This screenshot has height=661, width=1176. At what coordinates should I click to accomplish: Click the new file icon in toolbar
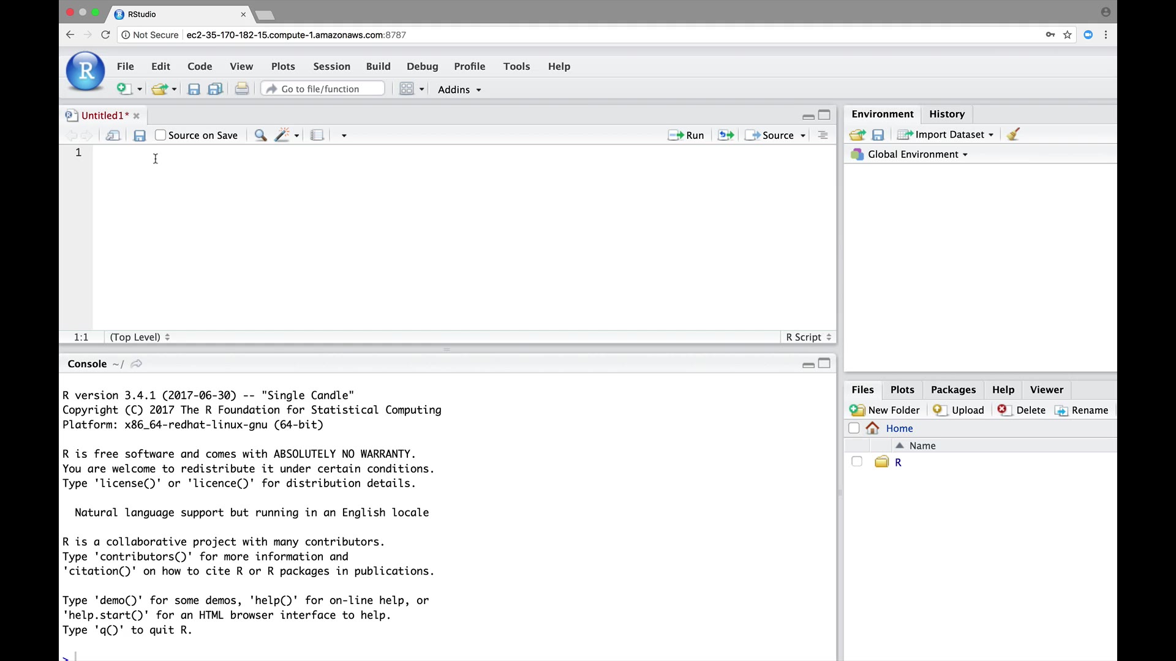click(x=124, y=89)
